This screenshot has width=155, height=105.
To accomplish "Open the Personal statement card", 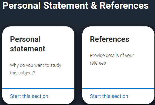I will [38, 65].
